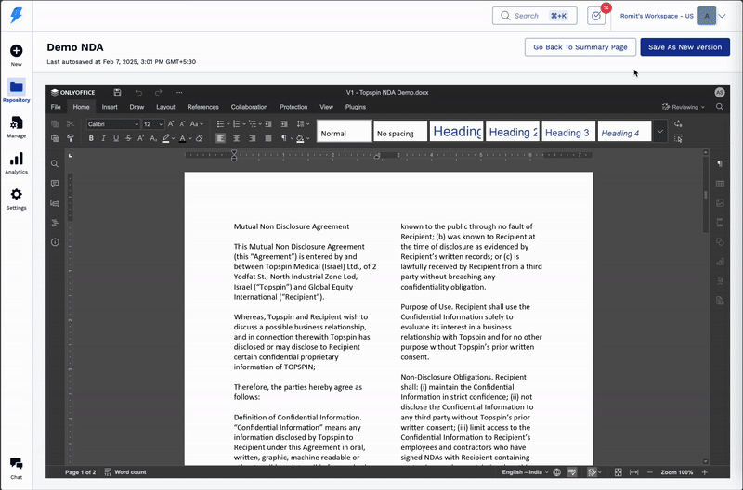Open Word count in status bar
This screenshot has width=743, height=490.
click(125, 472)
